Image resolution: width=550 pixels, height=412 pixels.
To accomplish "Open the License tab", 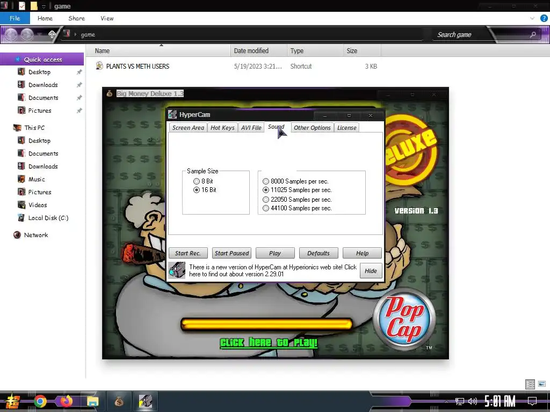I will [346, 128].
